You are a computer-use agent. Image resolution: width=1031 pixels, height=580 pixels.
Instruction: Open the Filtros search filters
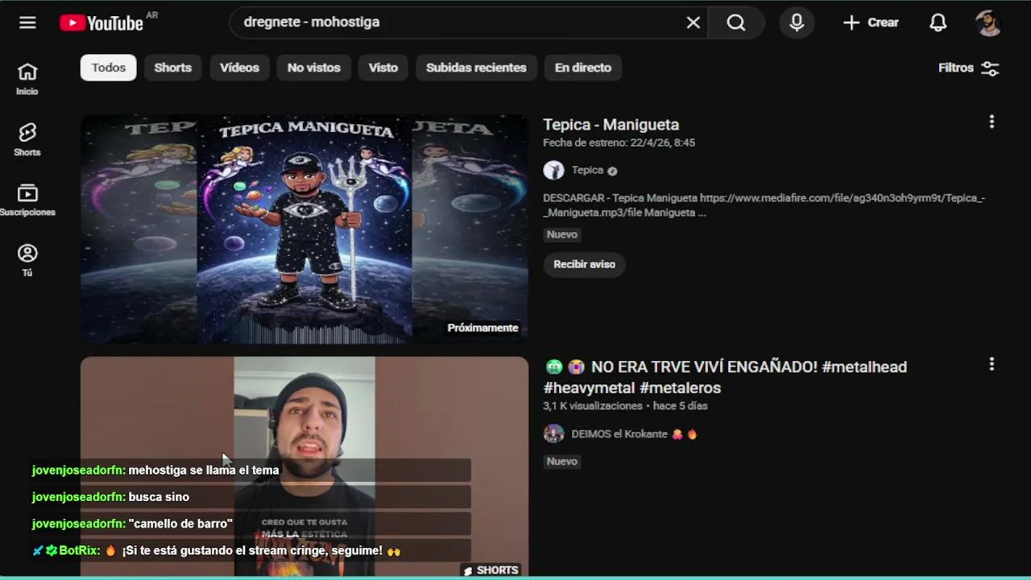(x=969, y=68)
